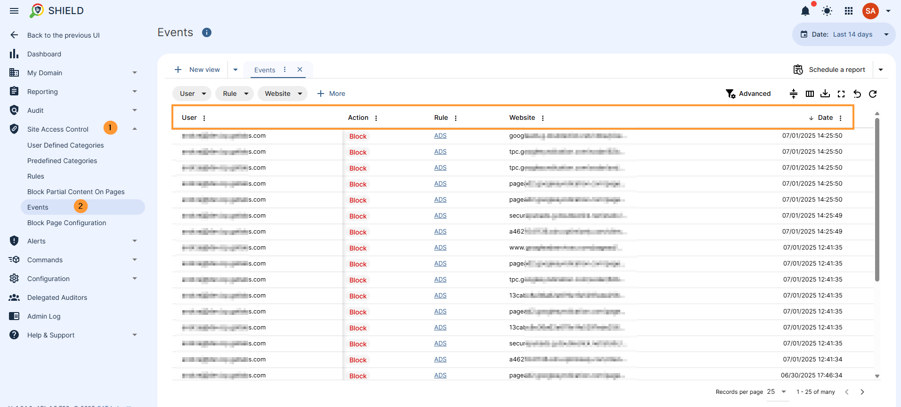Close the Events view tab
This screenshot has width=901, height=407.
[300, 70]
